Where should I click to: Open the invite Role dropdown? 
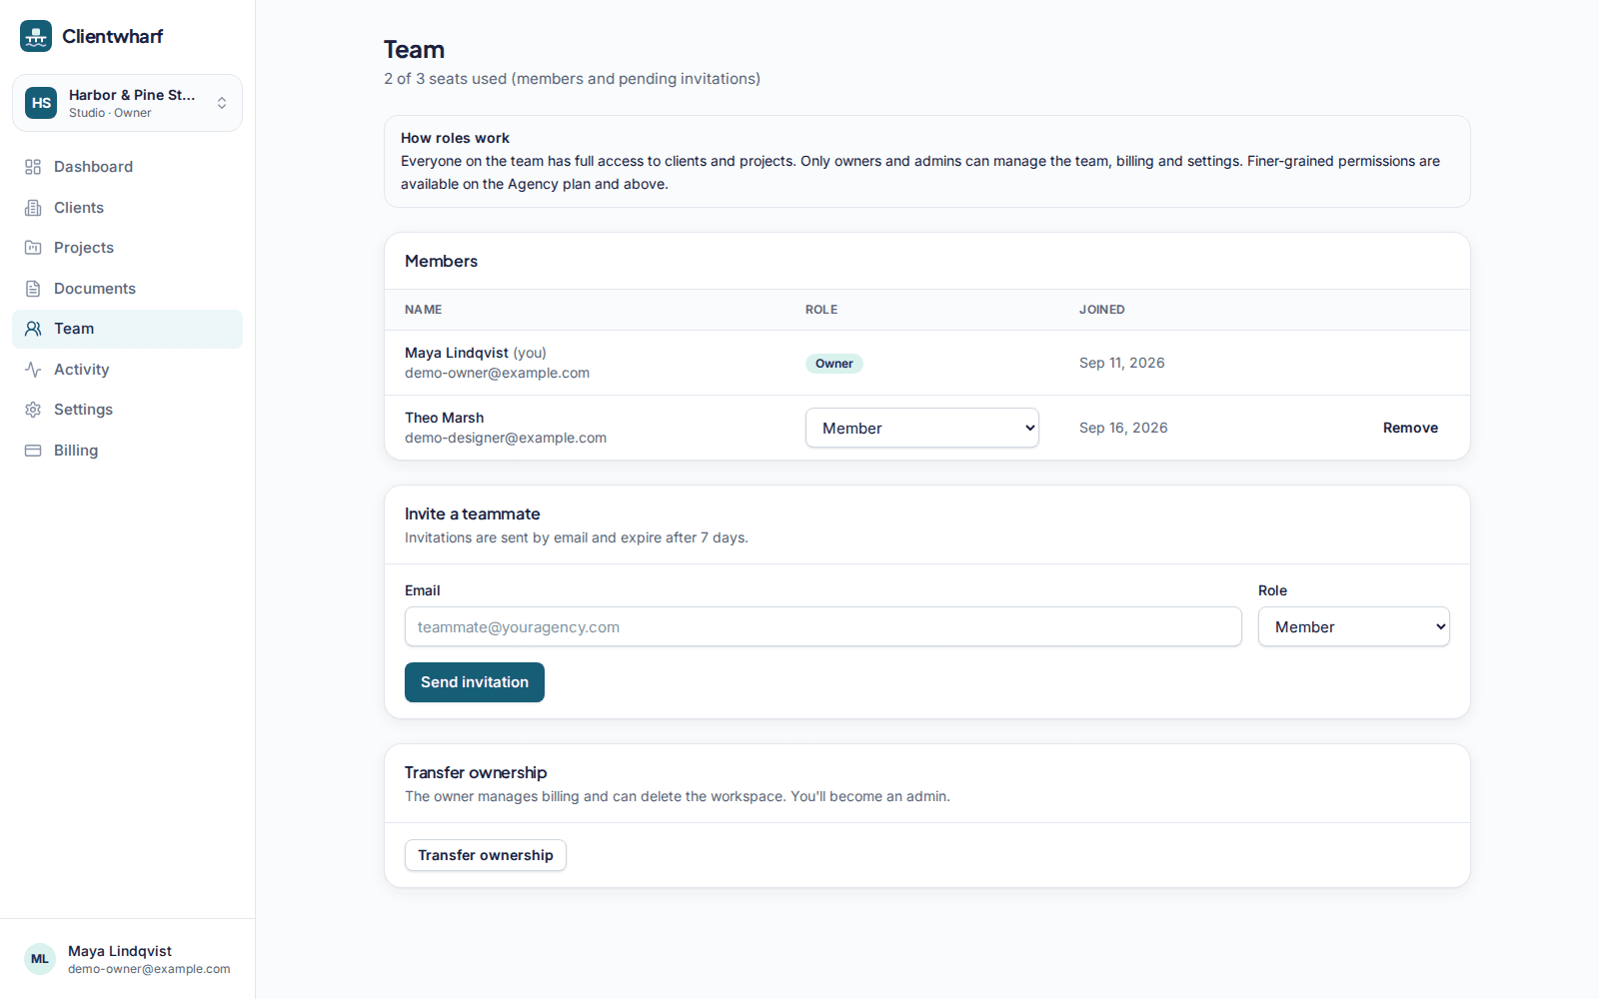click(1354, 626)
